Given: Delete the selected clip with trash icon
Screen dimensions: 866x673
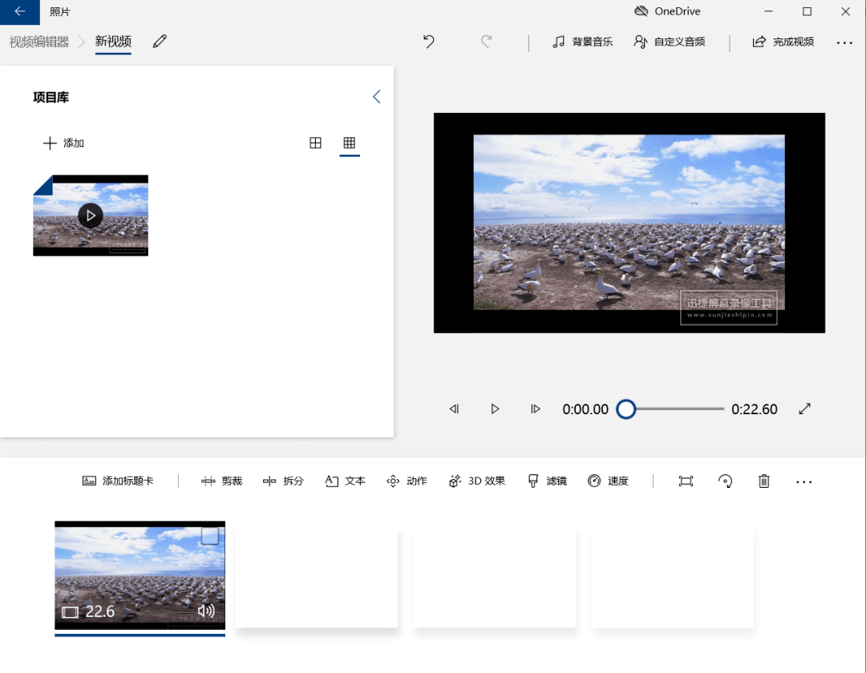Looking at the screenshot, I should (x=764, y=481).
